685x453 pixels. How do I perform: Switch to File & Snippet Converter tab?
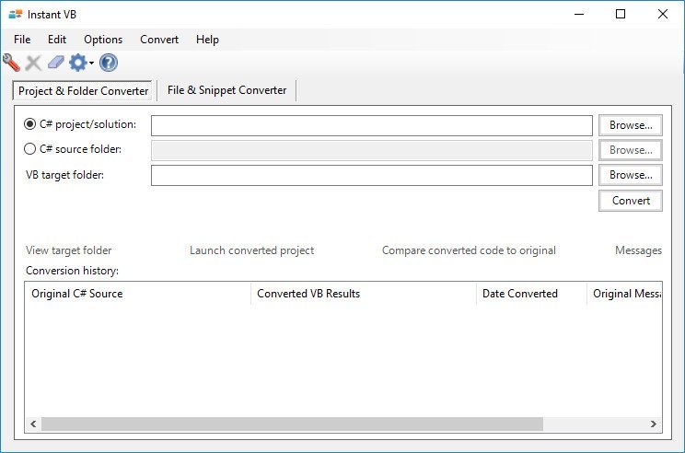tap(226, 90)
